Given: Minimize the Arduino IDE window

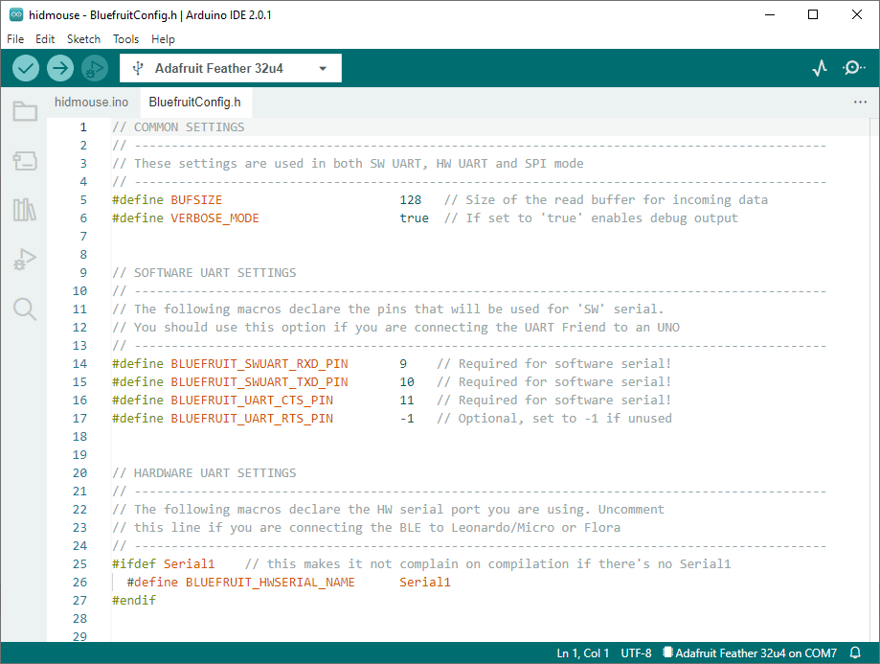Looking at the screenshot, I should [770, 15].
